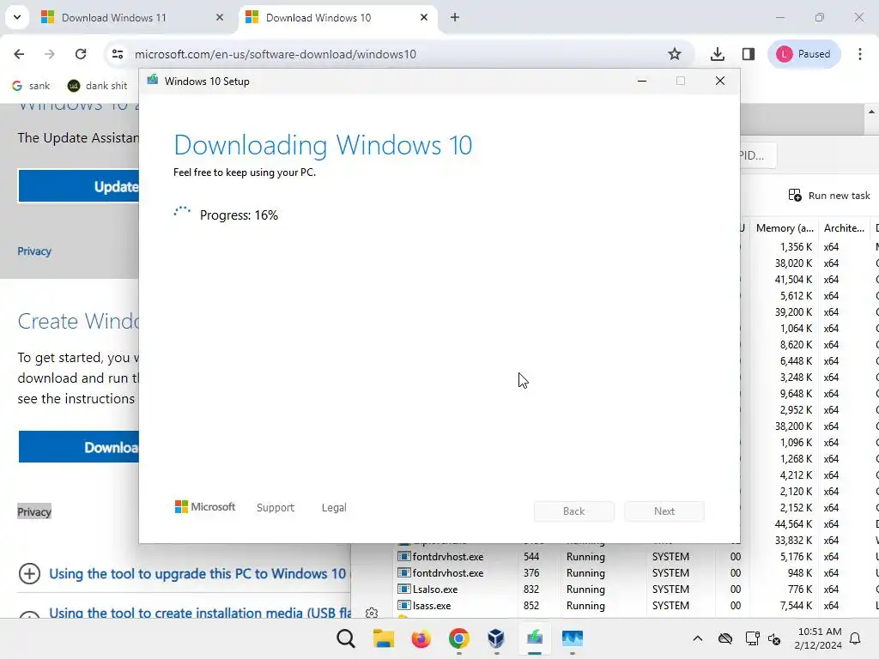Open Google Chrome taskbar icon
Viewport: 879px width, 659px height.
(x=459, y=638)
